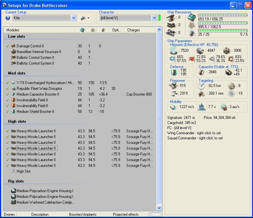Open the Boosters\Implants tab
This screenshot has width=253, height=218.
(83, 214)
